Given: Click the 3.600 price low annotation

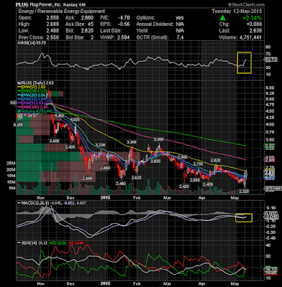Looking at the screenshot, I should tap(54, 141).
